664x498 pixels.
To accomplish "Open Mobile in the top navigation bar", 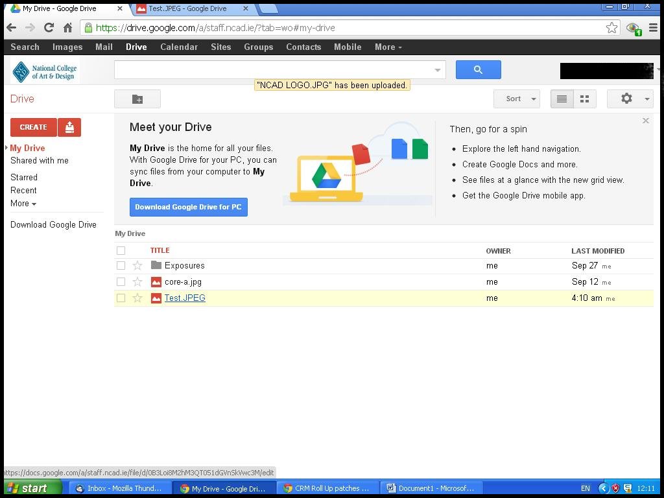I will (x=348, y=47).
